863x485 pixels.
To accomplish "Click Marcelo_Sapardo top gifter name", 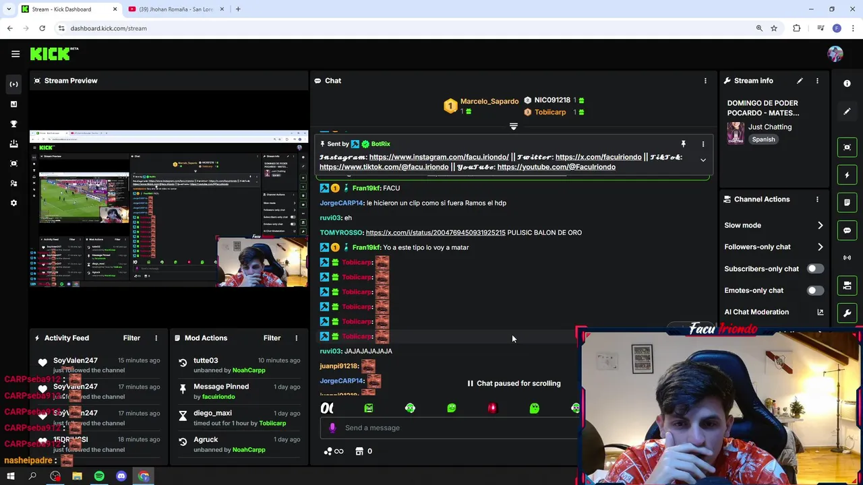I will [489, 102].
